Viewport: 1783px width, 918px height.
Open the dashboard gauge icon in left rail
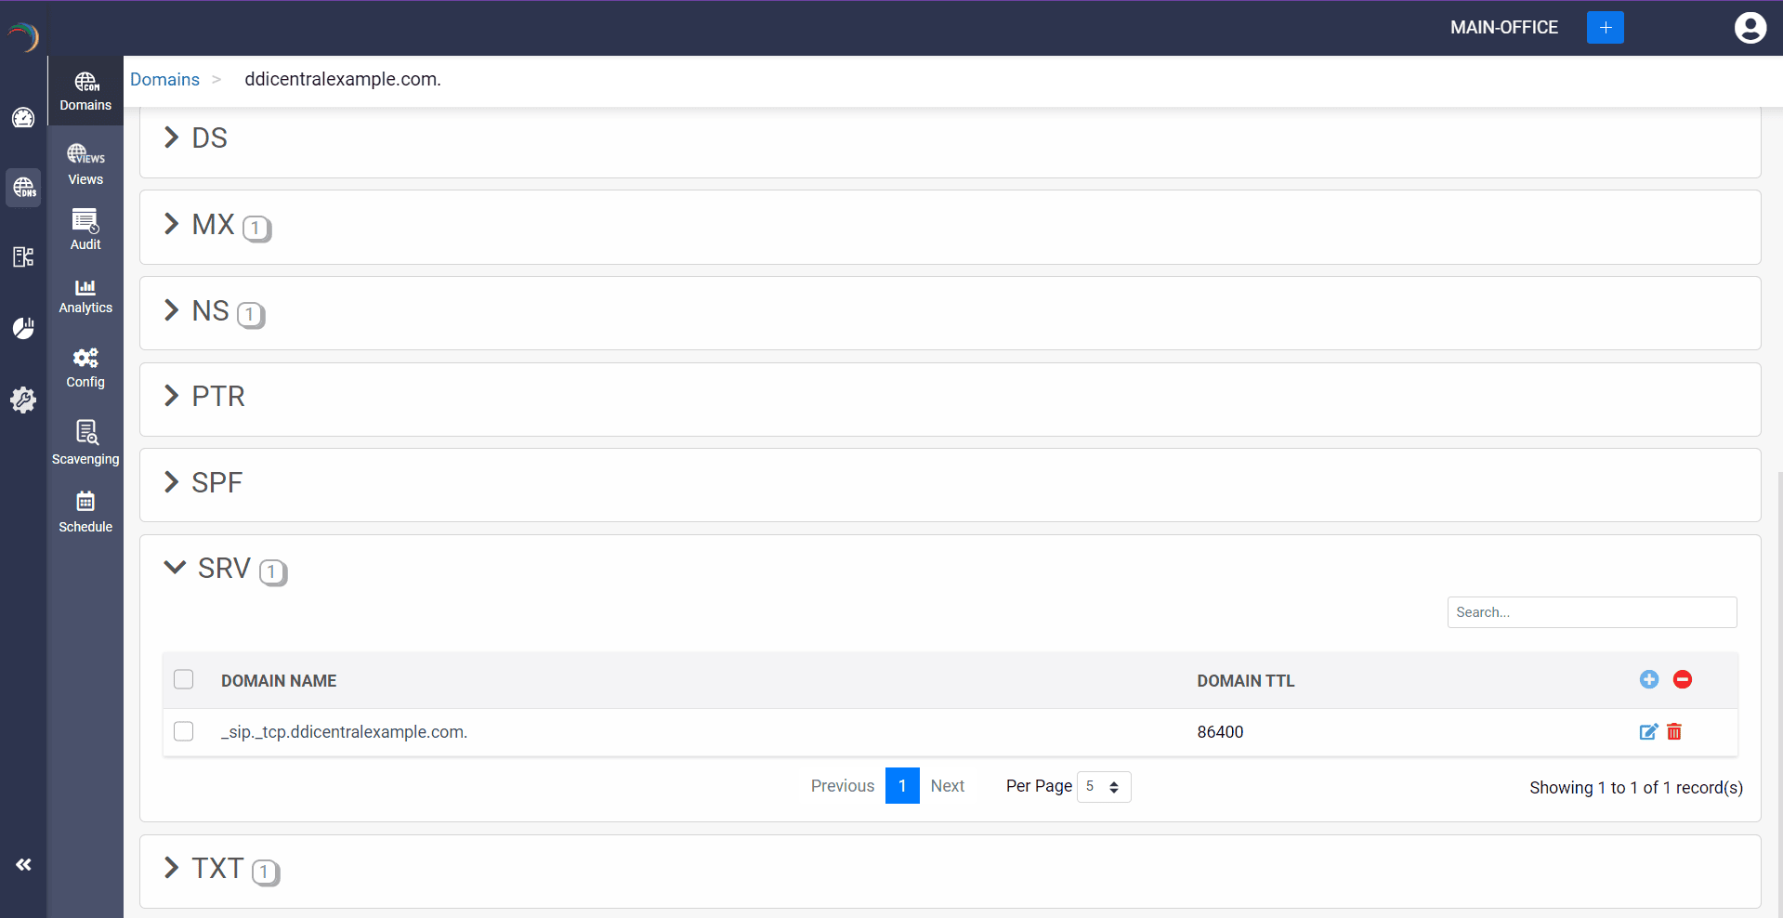(23, 118)
